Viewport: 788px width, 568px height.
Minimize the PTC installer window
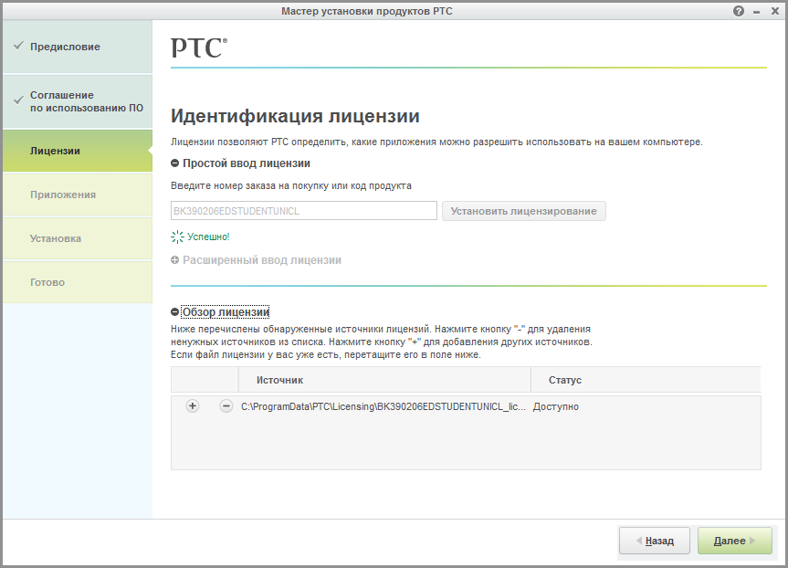(756, 12)
